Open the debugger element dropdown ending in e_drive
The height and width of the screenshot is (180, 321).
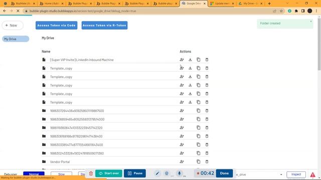click(x=259, y=174)
